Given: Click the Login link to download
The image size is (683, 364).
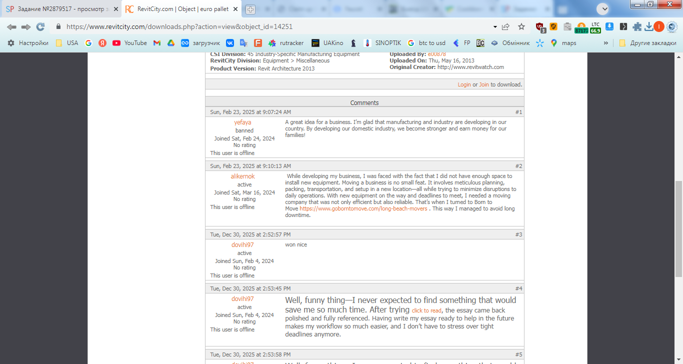Looking at the screenshot, I should tap(464, 84).
